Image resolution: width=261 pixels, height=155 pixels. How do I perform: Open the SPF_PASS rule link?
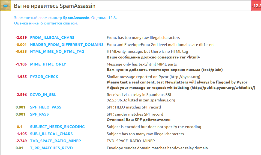click(40, 114)
